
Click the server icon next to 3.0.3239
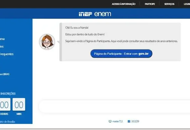pyautogui.click(x=129, y=121)
